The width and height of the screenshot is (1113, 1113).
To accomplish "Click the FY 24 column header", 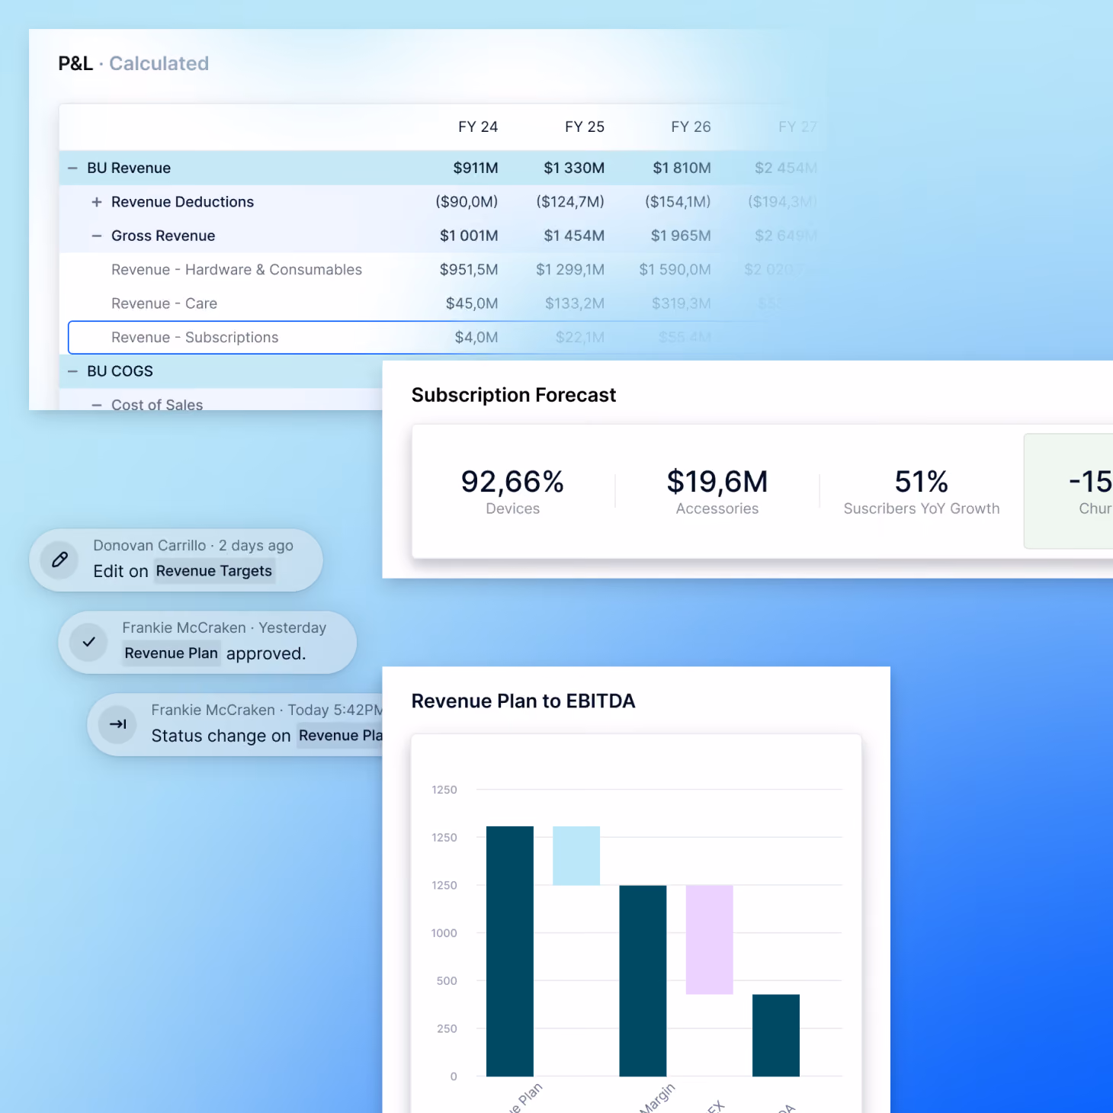I will pyautogui.click(x=478, y=127).
